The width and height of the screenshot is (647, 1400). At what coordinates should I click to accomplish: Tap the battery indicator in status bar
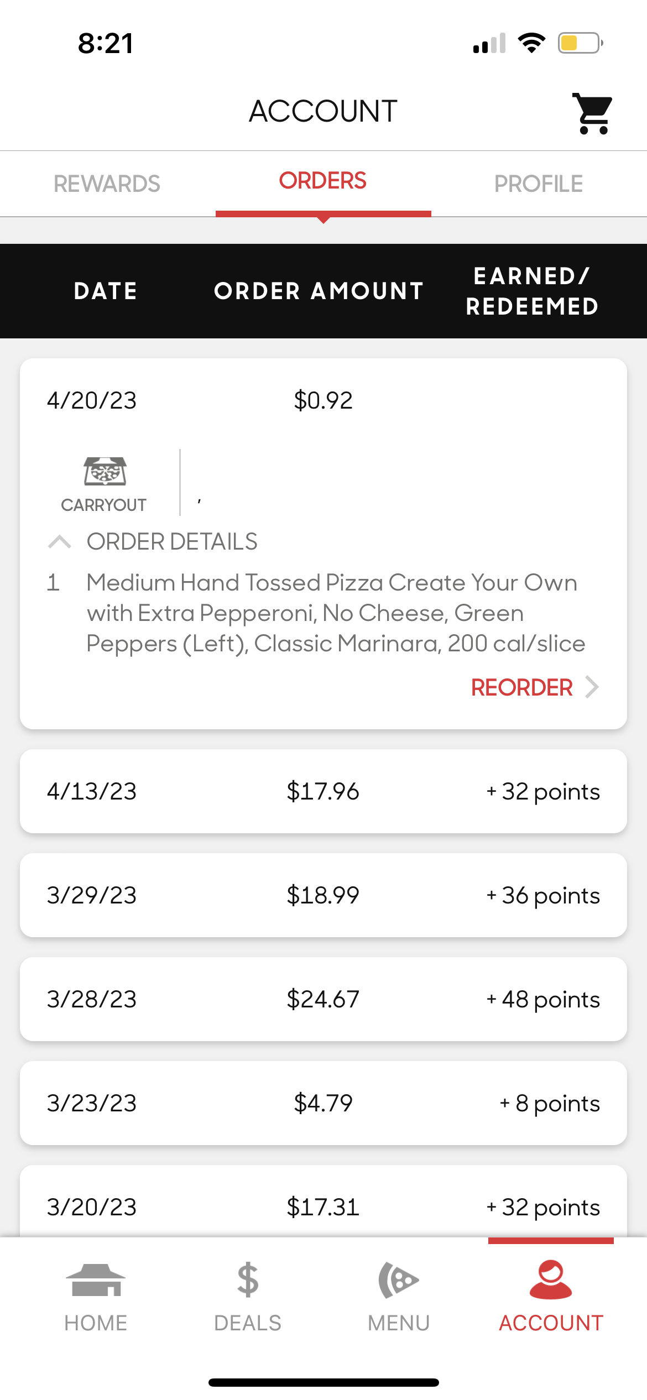[580, 43]
